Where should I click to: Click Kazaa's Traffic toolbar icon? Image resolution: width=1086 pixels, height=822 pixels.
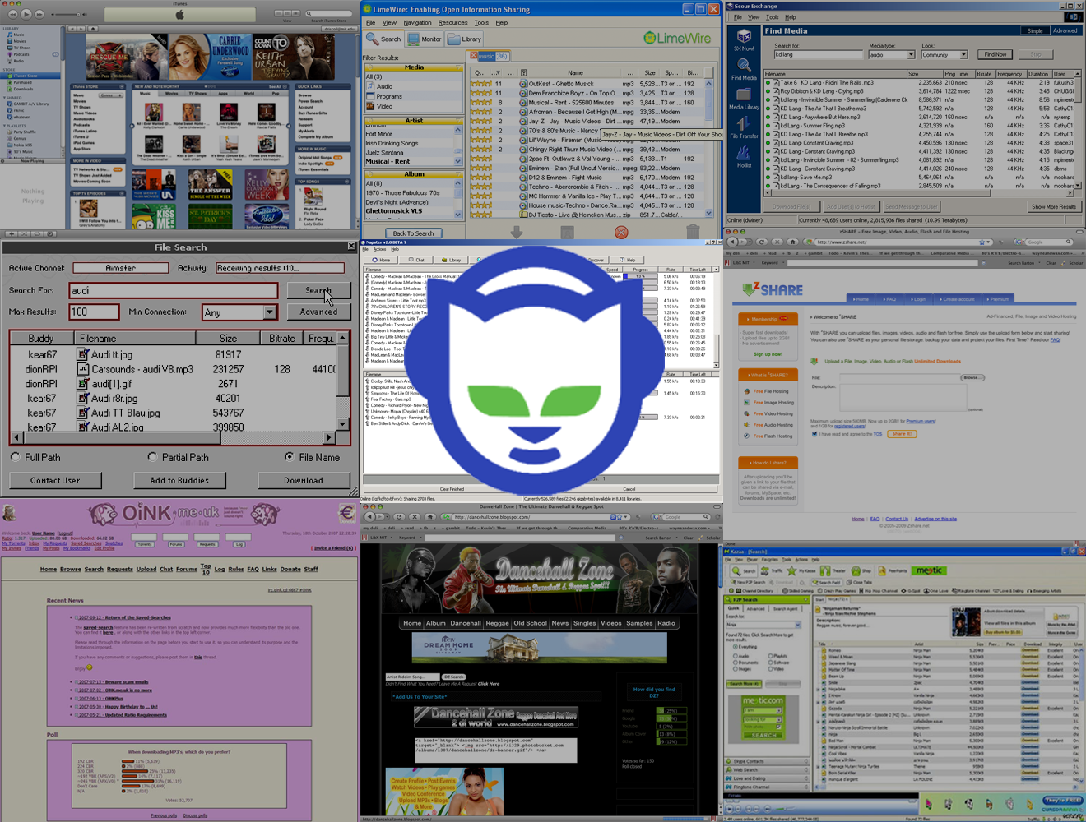point(772,570)
